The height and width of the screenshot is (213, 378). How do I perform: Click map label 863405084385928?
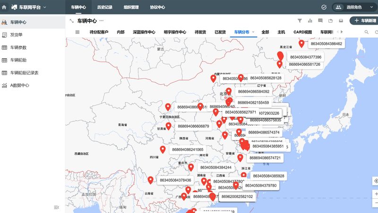click(x=268, y=176)
